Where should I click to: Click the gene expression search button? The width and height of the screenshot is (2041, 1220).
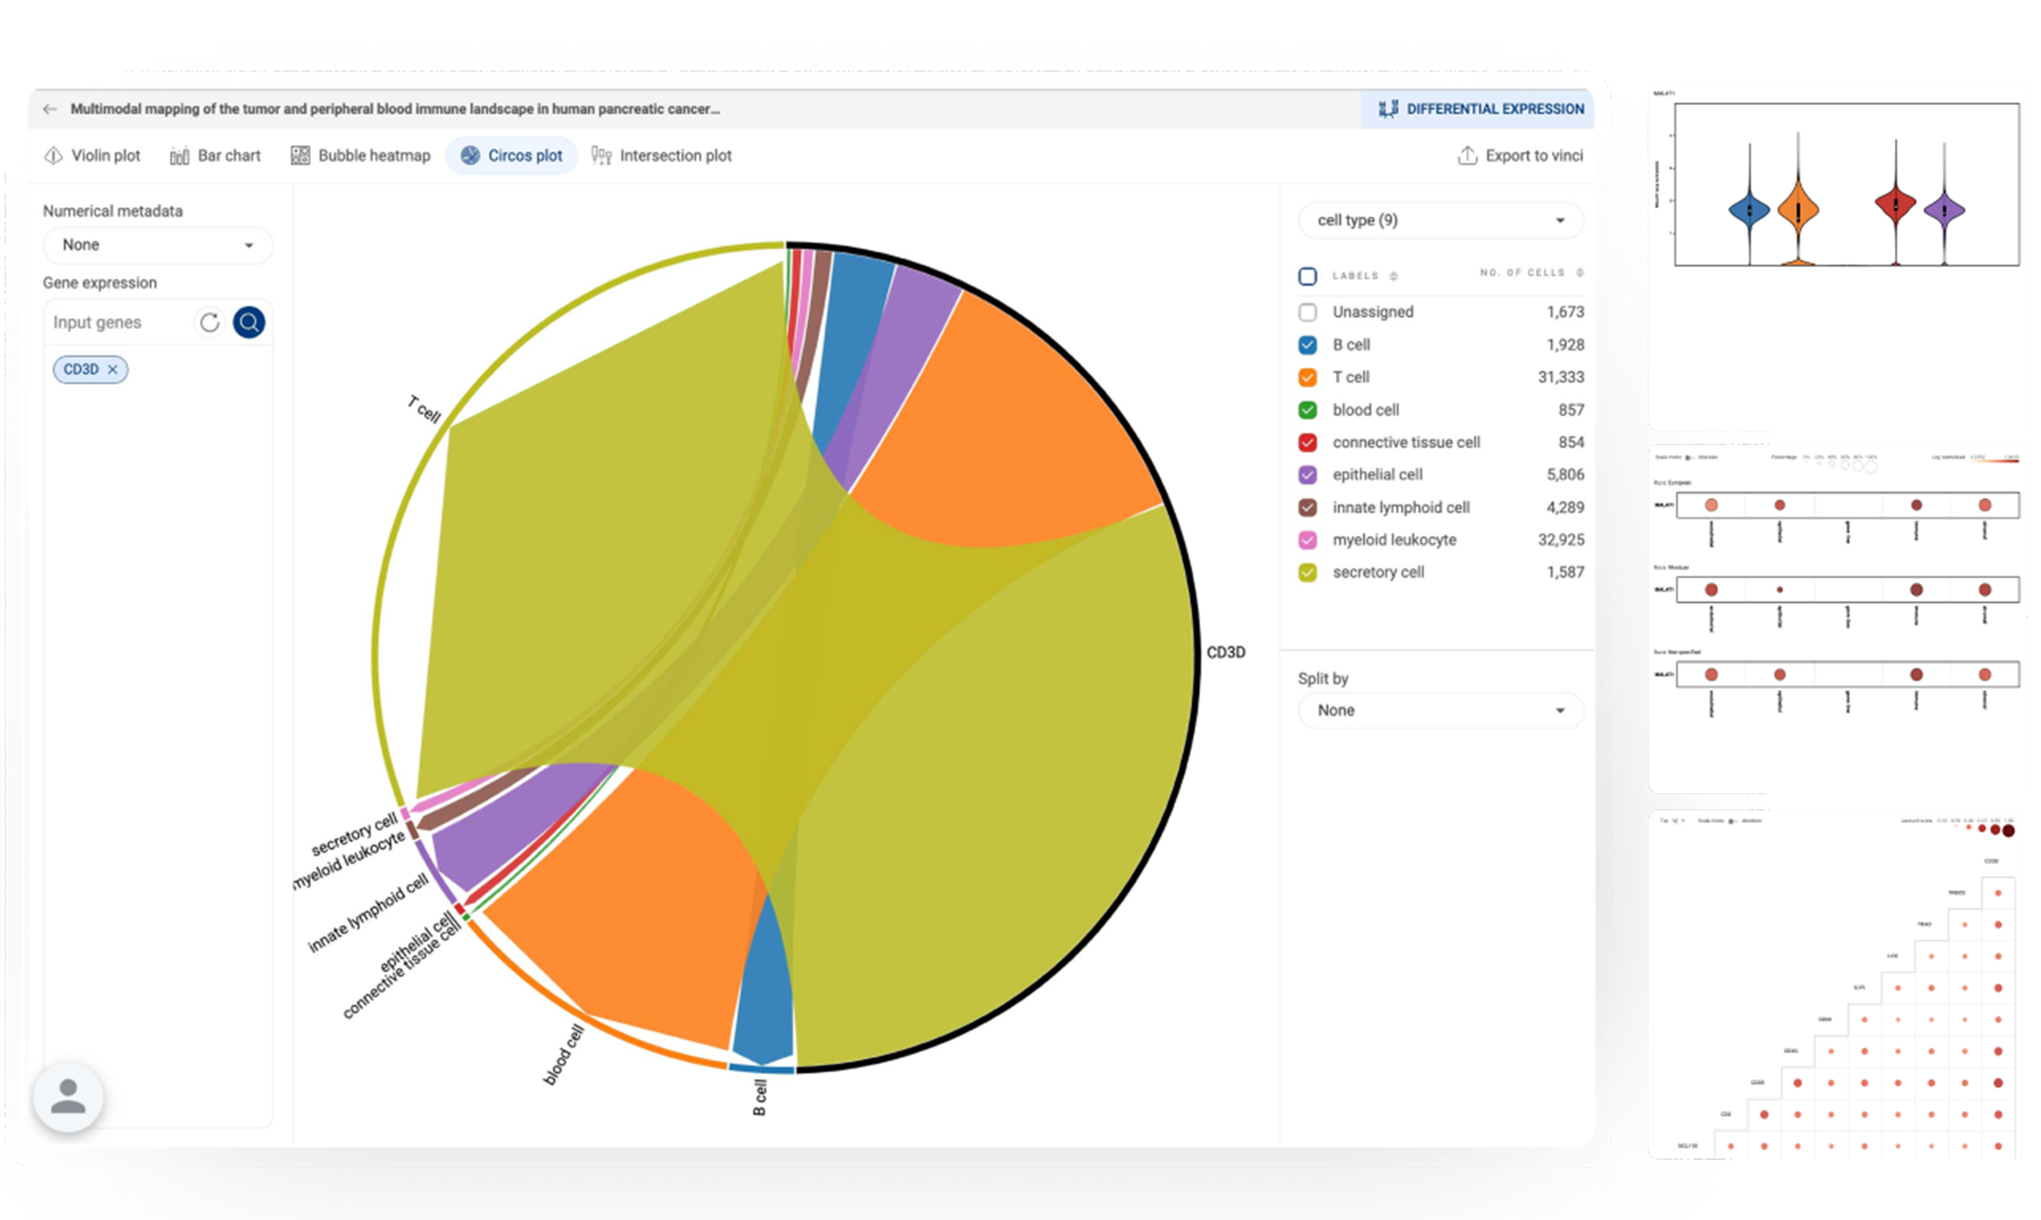pos(248,321)
